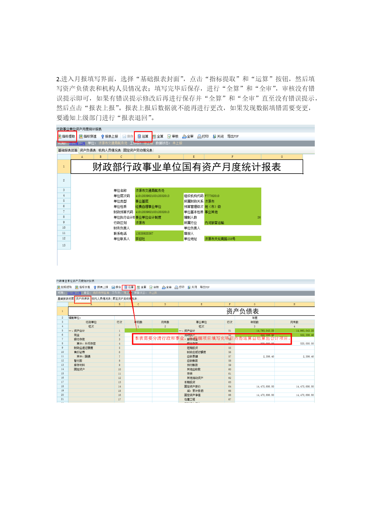Click 联系电话 cell 13838920367
This screenshot has width=371, height=524.
click(x=159, y=234)
